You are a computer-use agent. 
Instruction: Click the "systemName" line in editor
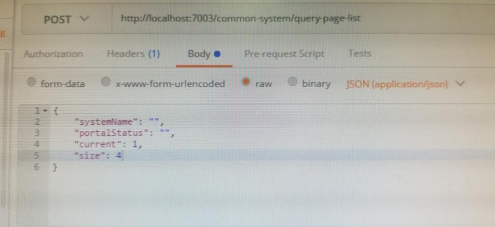[x=119, y=122]
